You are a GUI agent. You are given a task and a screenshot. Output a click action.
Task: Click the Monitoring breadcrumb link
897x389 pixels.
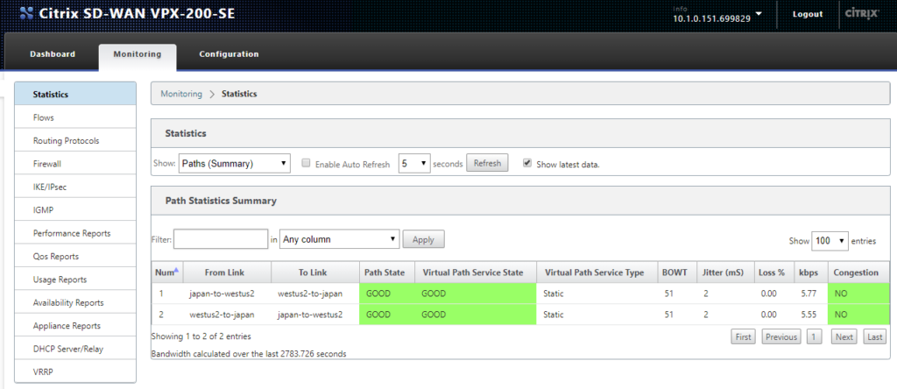tap(181, 94)
